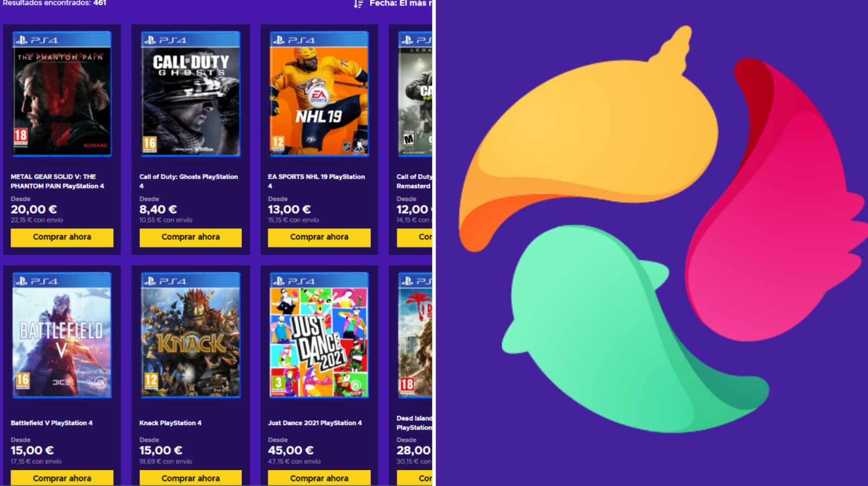
Task: Open the Just Dance 2021 cover image
Action: pyautogui.click(x=319, y=335)
